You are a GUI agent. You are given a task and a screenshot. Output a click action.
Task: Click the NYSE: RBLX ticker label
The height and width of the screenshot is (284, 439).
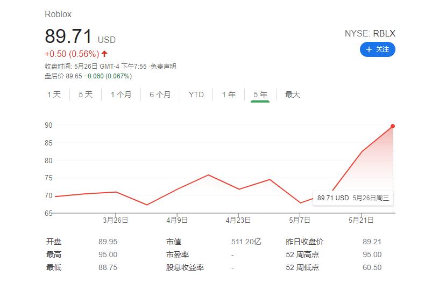coord(370,33)
